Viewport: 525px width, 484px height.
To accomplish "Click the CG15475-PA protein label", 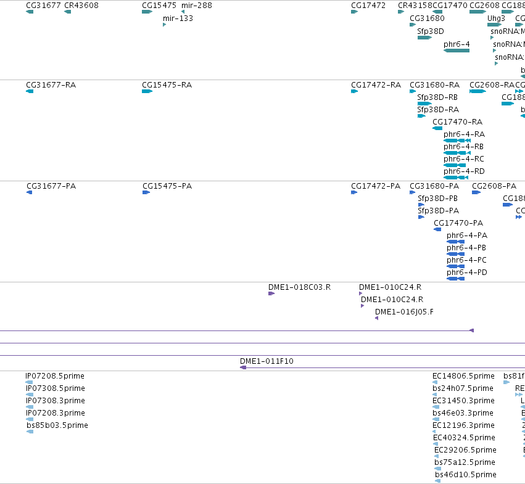I will (167, 186).
